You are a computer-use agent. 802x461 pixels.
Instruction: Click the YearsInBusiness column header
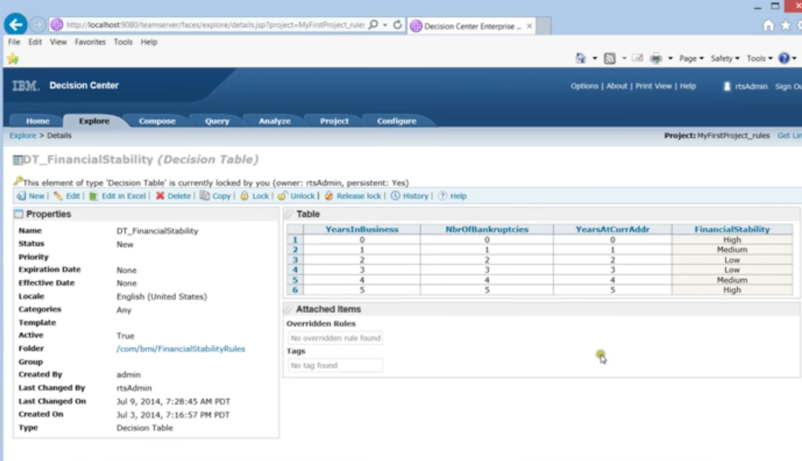pyautogui.click(x=362, y=229)
